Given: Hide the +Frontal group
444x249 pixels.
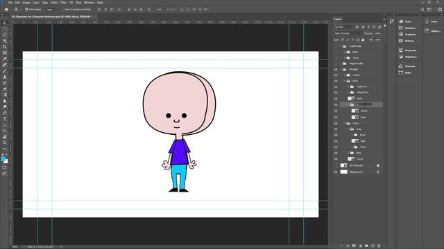Looking at the screenshot, I should (336, 69).
